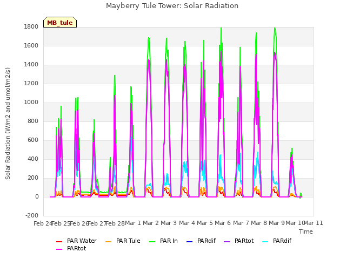Click the 1000 y-axis tick label
This screenshot has height=259, width=346.
coord(31,103)
